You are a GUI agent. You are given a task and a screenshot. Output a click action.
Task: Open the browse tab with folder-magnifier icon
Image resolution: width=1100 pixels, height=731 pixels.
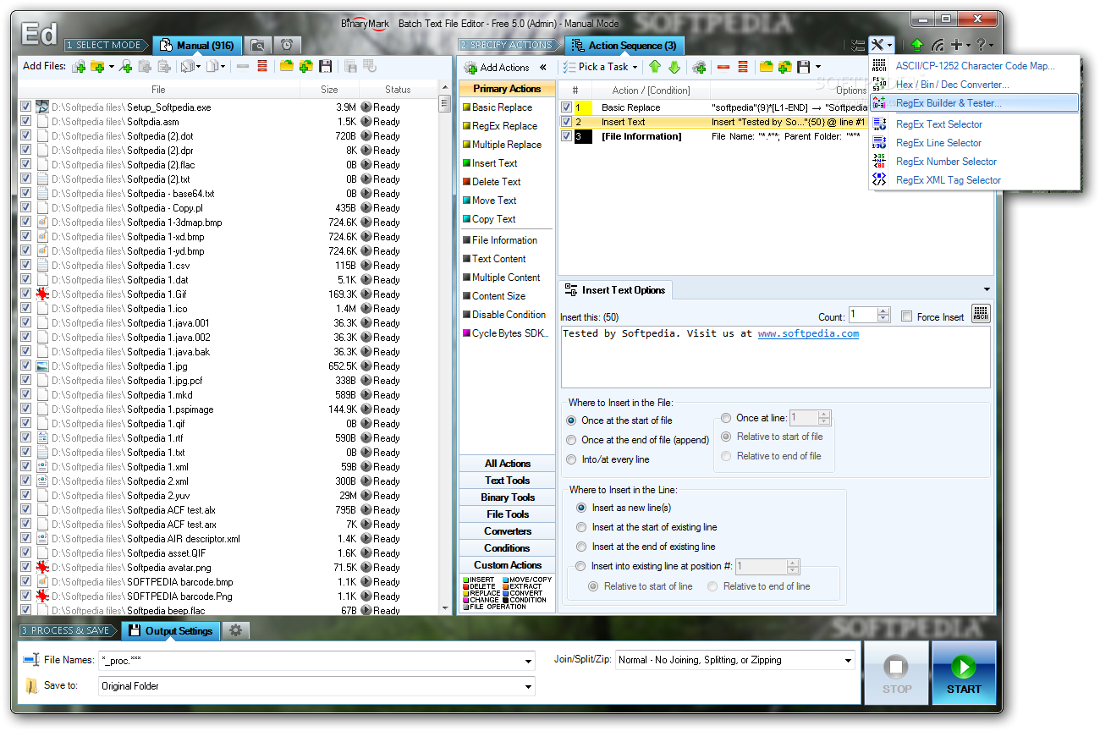[257, 45]
